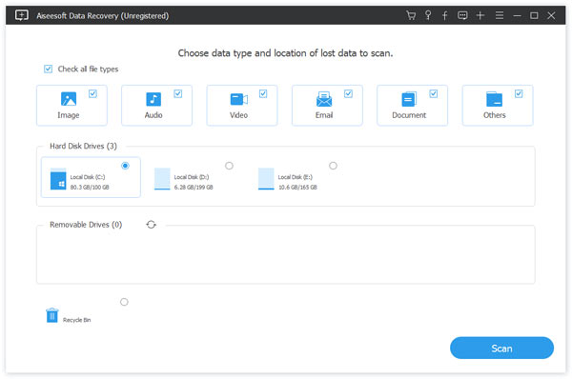Start the Scan button
Viewport: 572px width, 379px height.
(x=501, y=348)
